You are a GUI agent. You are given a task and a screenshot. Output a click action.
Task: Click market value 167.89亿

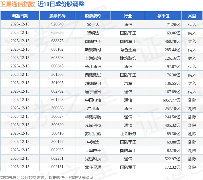(x=173, y=92)
